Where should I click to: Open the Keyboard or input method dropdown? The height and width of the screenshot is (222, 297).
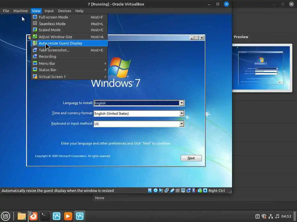click(x=182, y=124)
